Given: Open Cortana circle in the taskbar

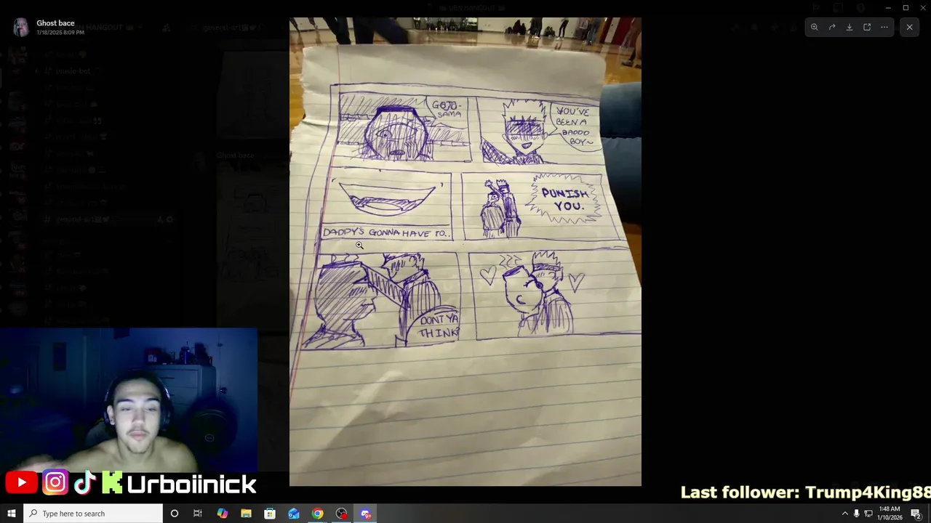Looking at the screenshot, I should (x=174, y=514).
